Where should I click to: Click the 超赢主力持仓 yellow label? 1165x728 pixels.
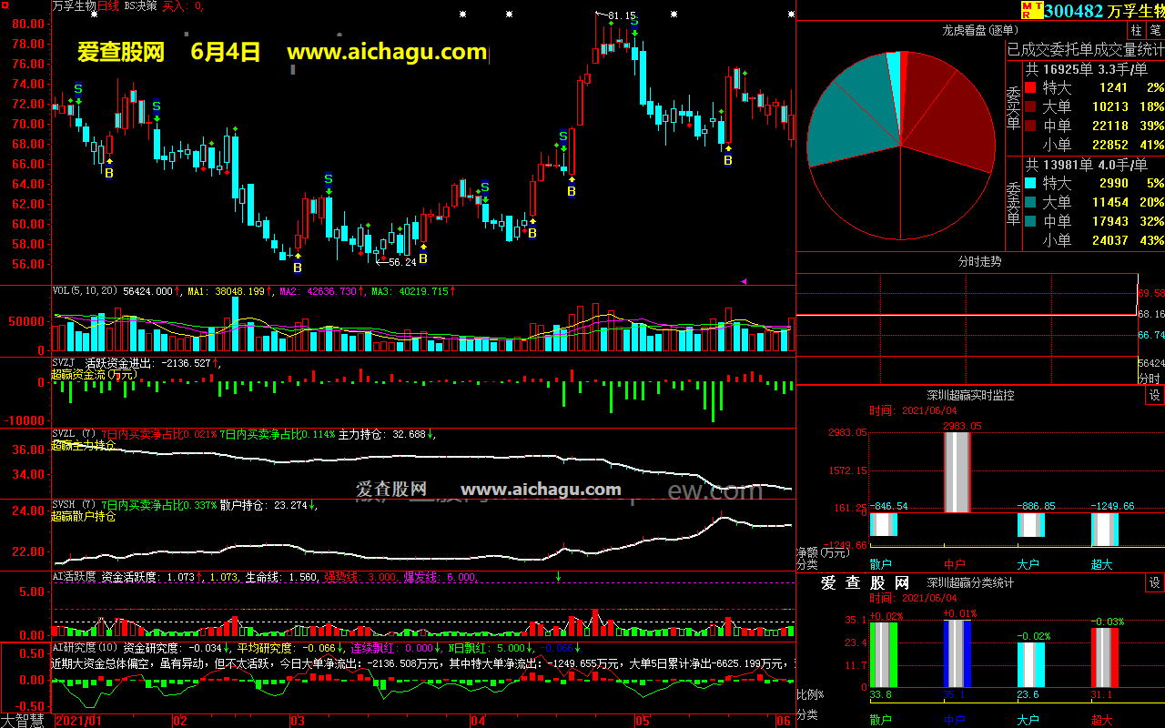[84, 445]
